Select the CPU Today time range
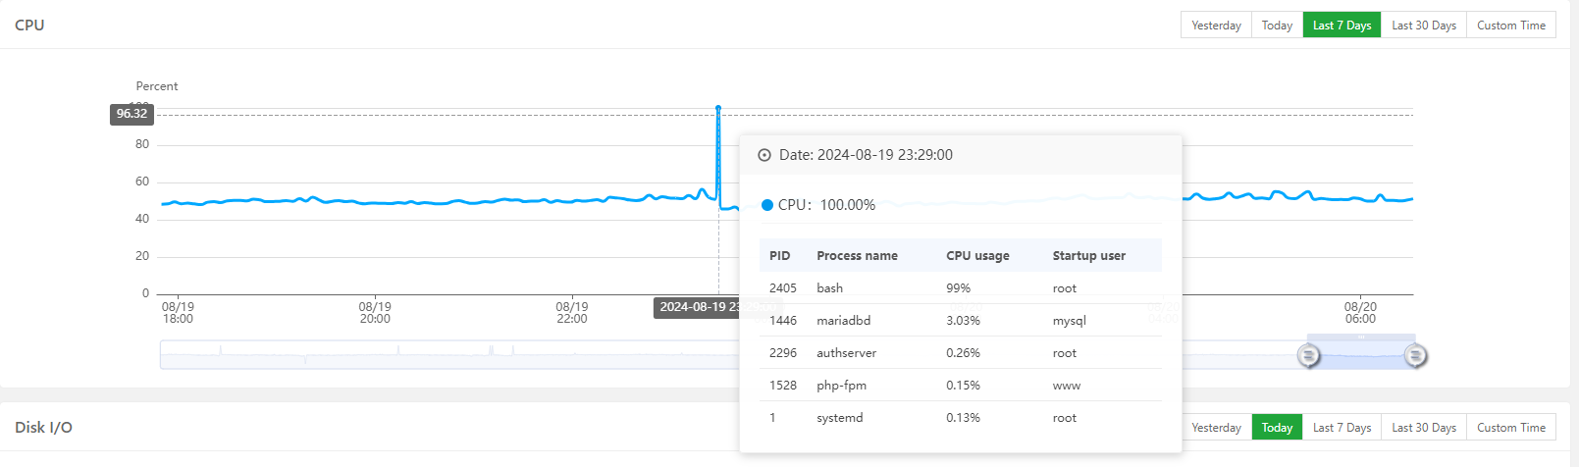This screenshot has height=467, width=1579. [1277, 26]
